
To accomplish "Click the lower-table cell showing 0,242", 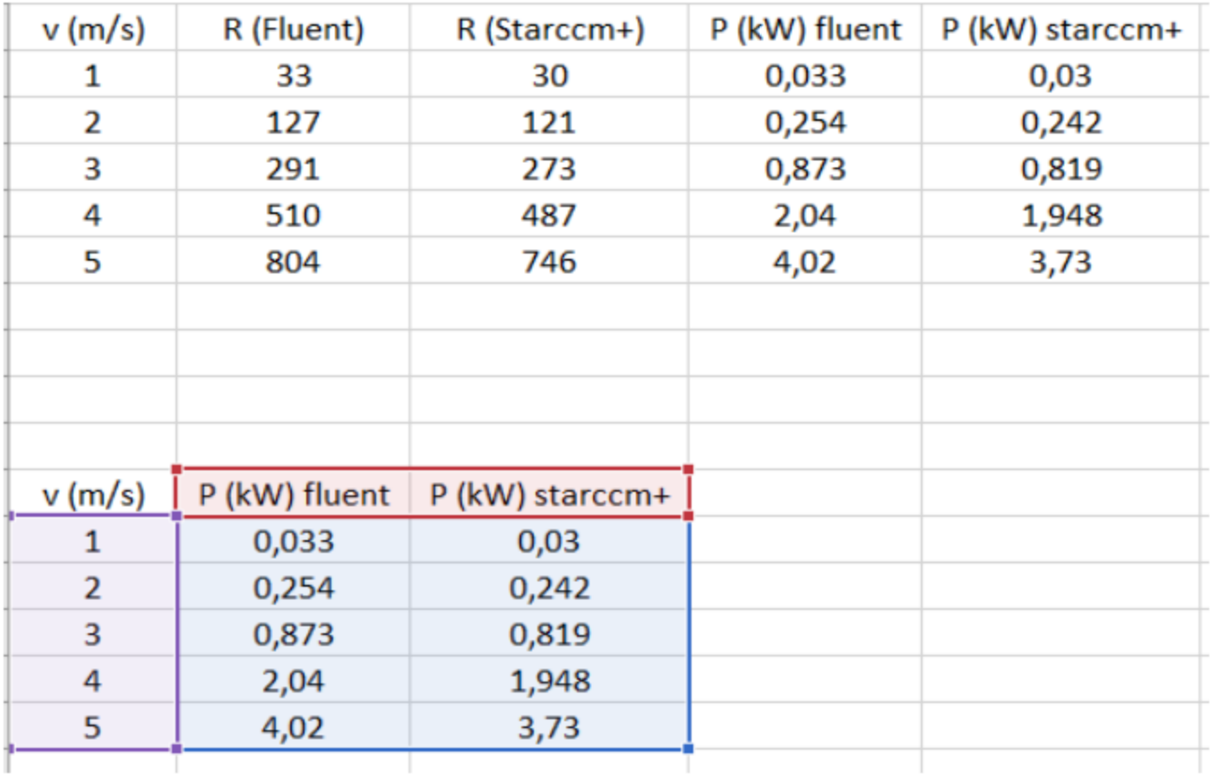I will point(549,587).
